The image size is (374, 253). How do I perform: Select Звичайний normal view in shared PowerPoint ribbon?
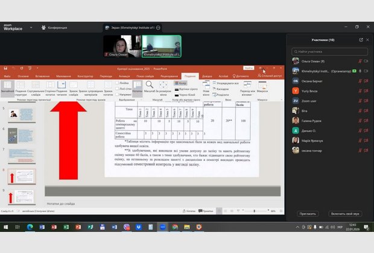tap(7, 89)
